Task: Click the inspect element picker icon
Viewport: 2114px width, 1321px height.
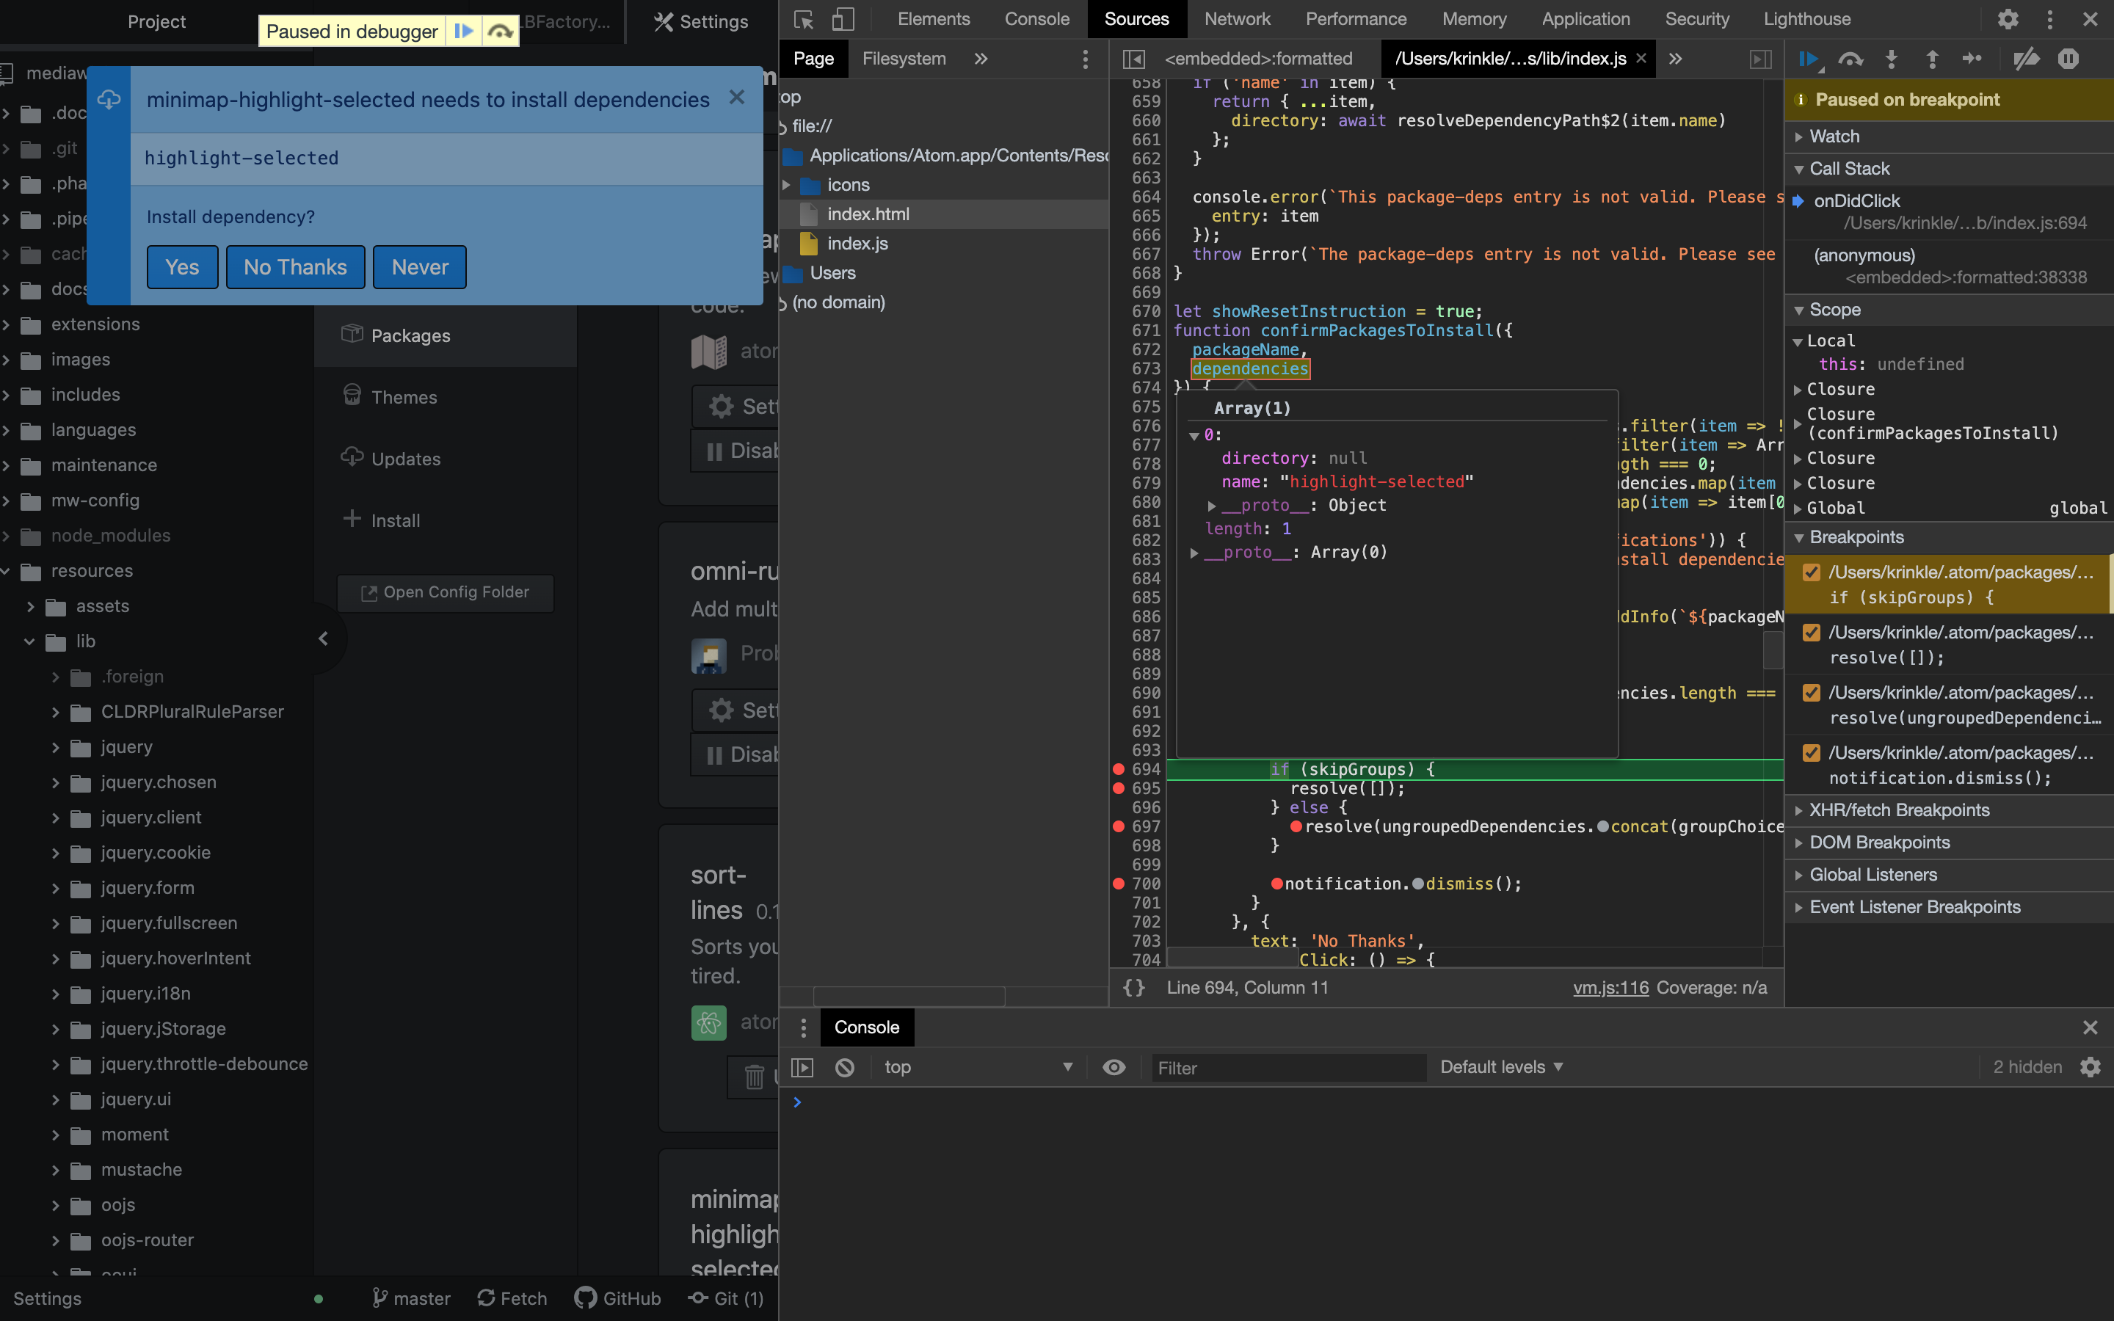Action: point(804,19)
